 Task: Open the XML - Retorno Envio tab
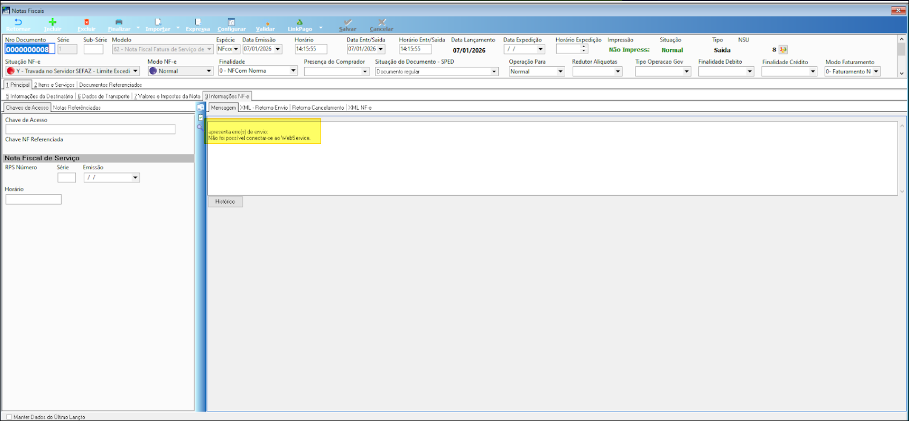click(264, 108)
